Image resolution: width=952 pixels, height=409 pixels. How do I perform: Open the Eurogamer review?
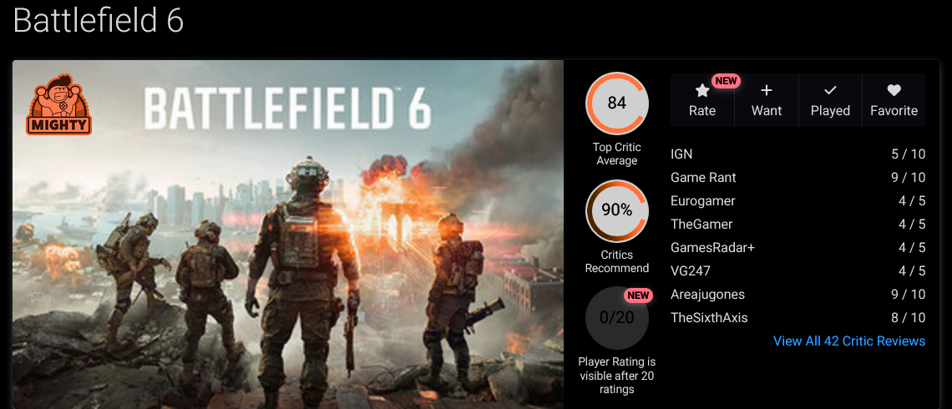pyautogui.click(x=798, y=201)
